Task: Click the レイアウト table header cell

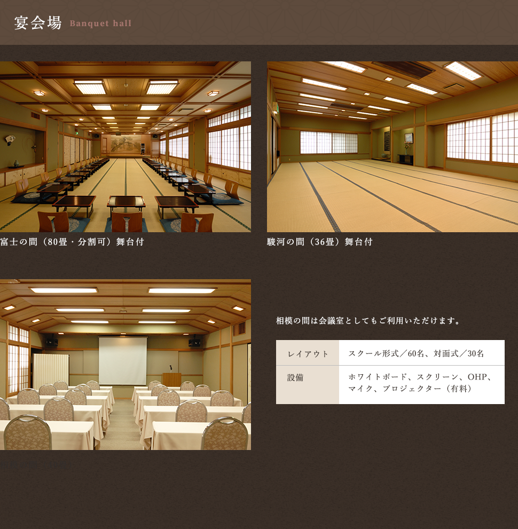Action: click(308, 353)
